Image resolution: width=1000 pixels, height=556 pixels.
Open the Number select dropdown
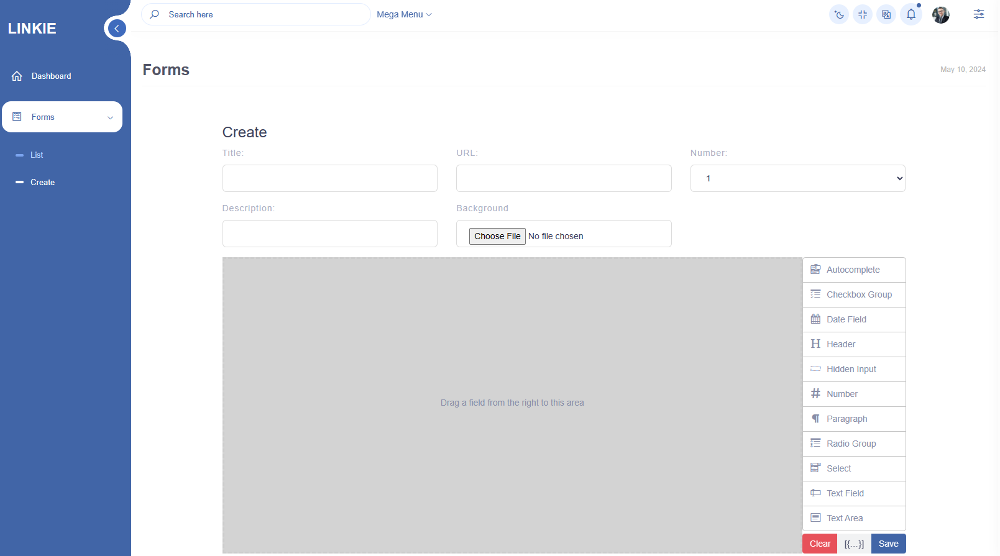(797, 178)
